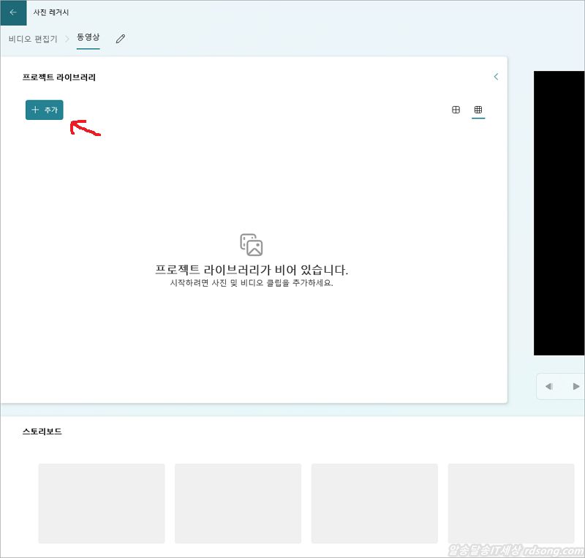
Task: Click the empty library photo icon
Action: tap(251, 244)
